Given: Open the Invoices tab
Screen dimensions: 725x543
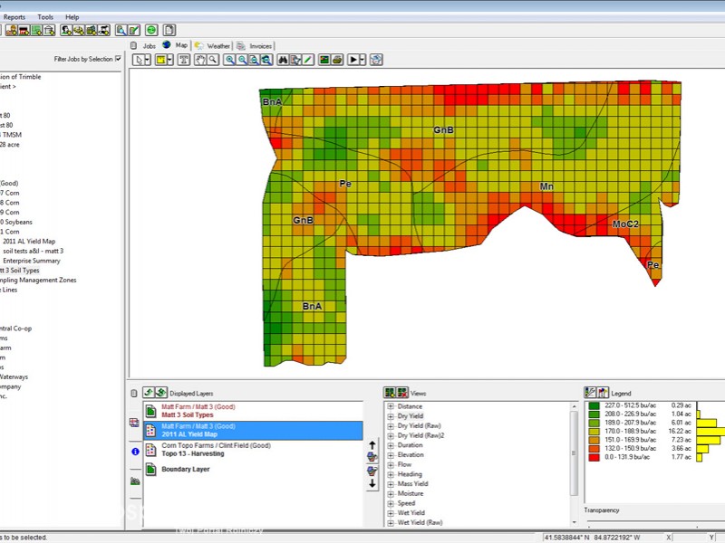Looking at the screenshot, I should (x=260, y=45).
